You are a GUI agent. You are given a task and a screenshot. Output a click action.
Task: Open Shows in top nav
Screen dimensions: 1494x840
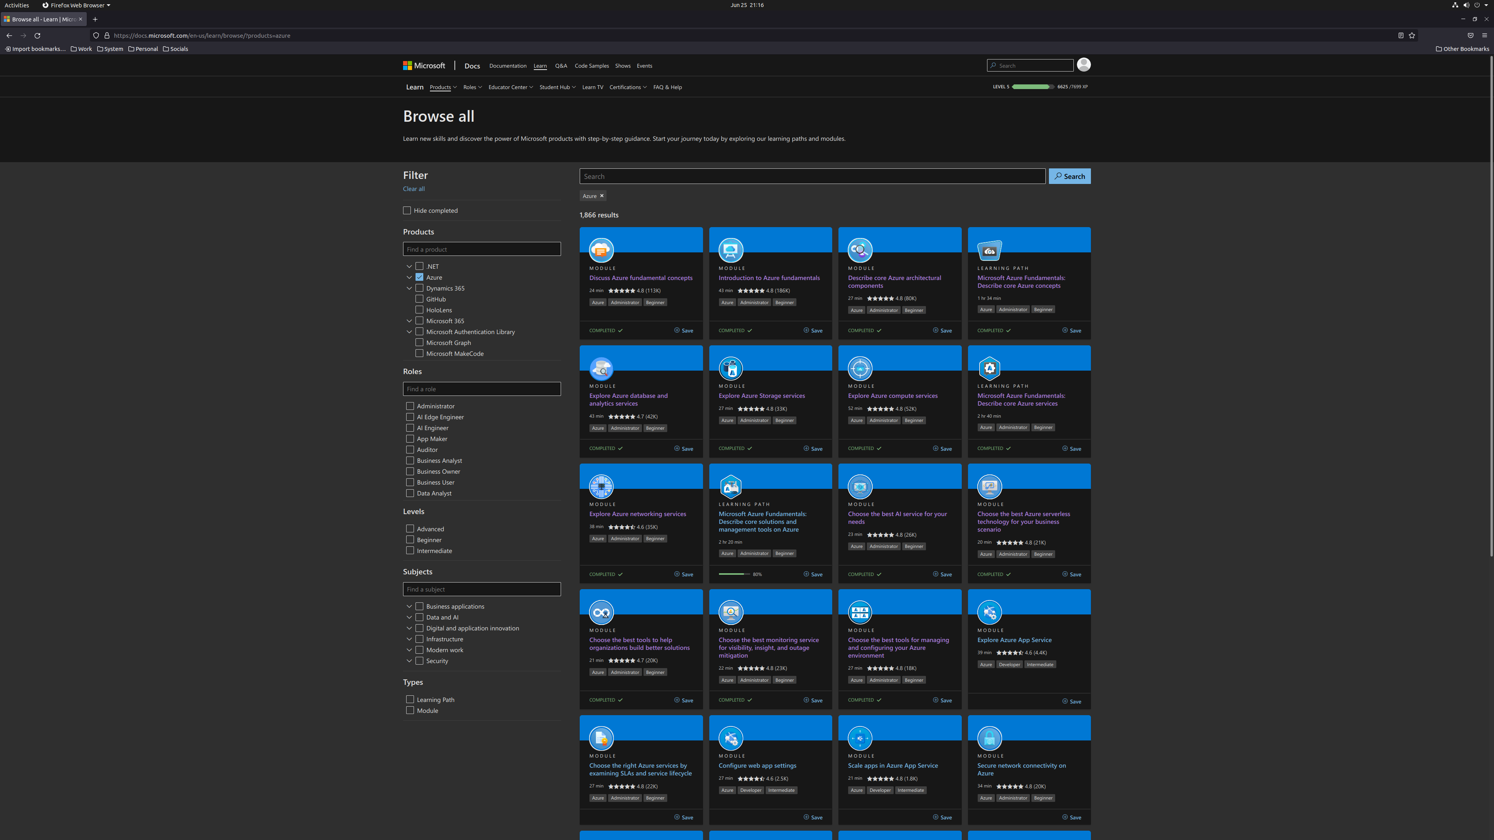[622, 65]
